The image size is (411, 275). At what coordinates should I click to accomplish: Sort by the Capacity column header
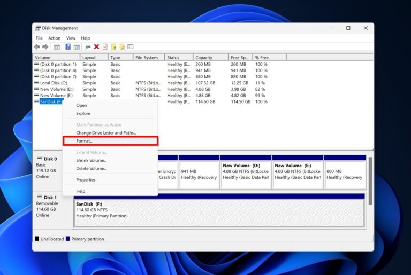(x=203, y=58)
